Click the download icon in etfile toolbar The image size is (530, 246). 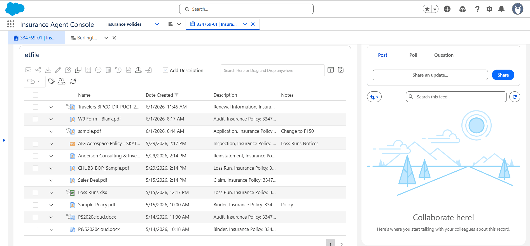[48, 70]
